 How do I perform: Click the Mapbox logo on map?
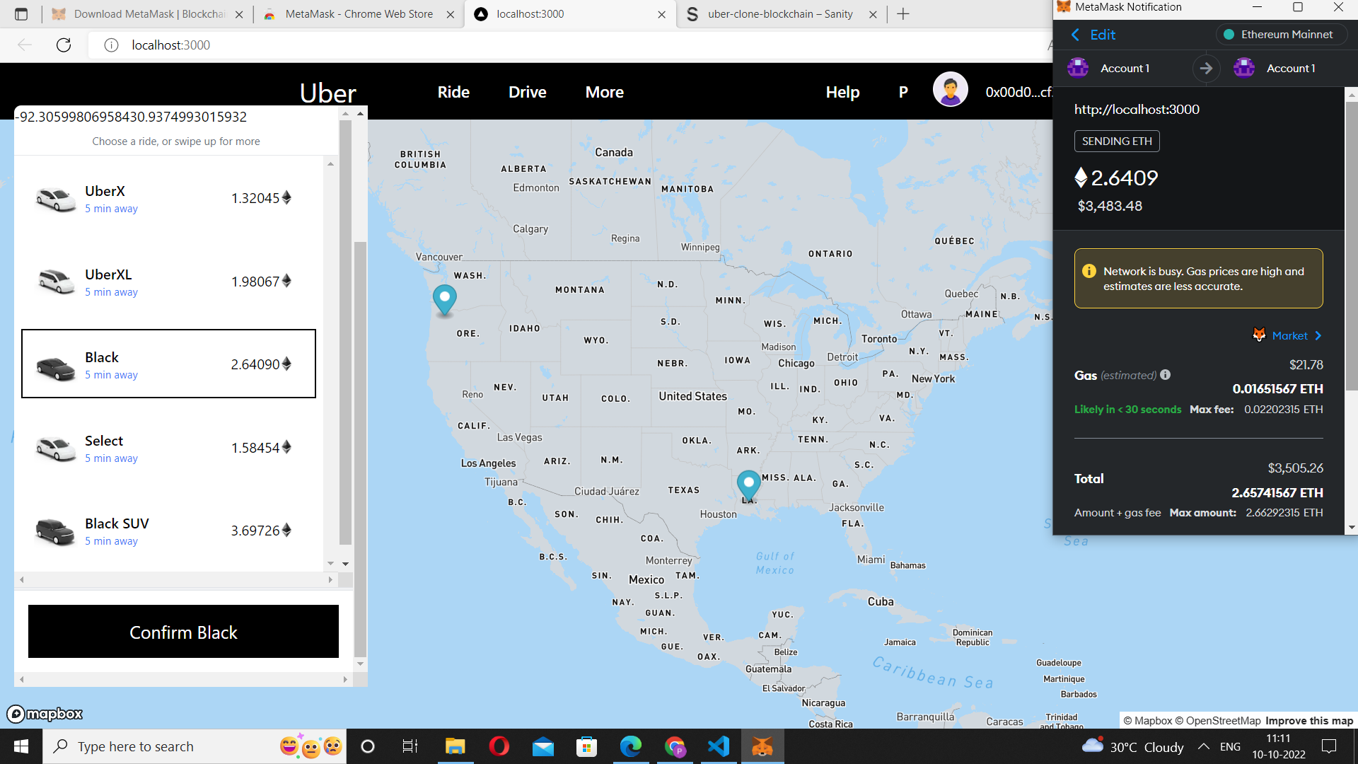coord(45,714)
